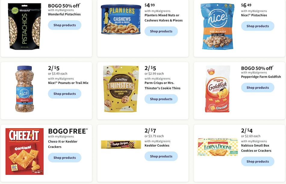Open the Wonderful Pistachios bag image
286x184 pixels.
click(25, 26)
